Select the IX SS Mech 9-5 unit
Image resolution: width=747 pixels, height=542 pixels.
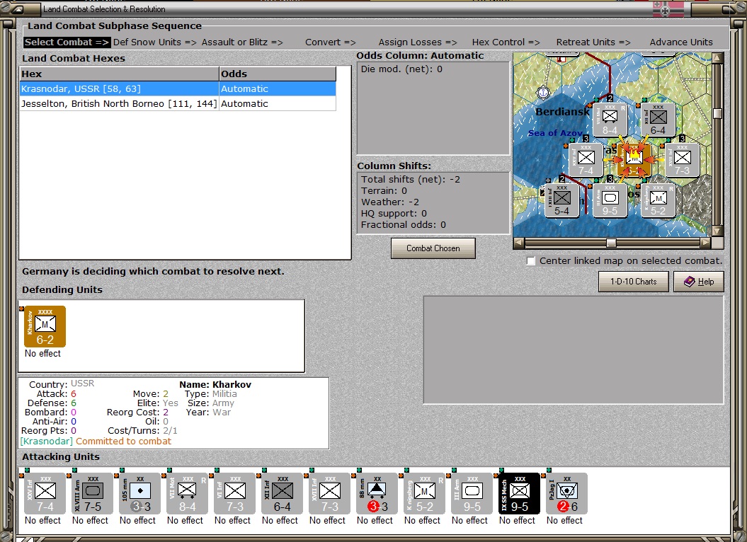click(519, 493)
